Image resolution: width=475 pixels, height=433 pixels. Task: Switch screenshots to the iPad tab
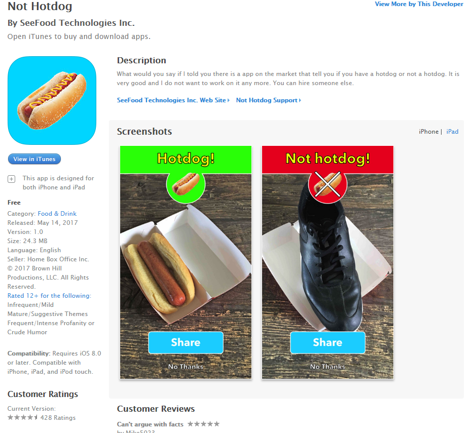452,132
